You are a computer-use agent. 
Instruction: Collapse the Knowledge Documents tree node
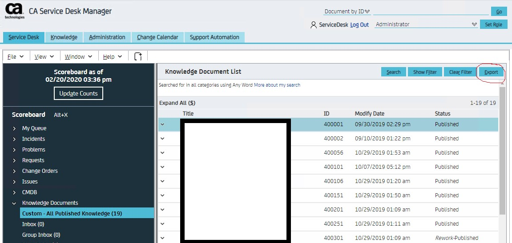click(x=15, y=203)
